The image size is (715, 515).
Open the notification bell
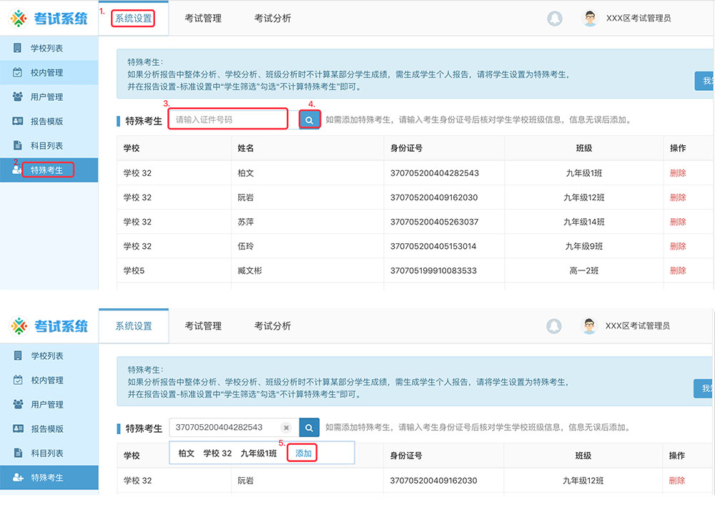pos(556,18)
